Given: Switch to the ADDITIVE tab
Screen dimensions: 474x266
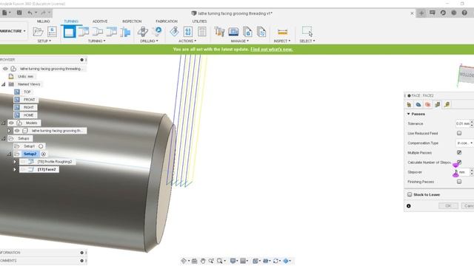Looking at the screenshot, I should [100, 21].
